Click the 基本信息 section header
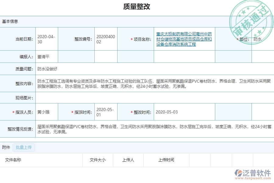The width and height of the screenshot is (274, 183). tap(10, 21)
